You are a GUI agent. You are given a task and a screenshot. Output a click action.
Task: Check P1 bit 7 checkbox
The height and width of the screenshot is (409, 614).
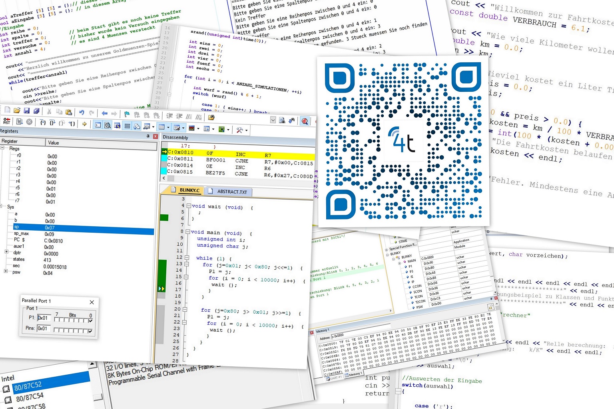pyautogui.click(x=56, y=320)
